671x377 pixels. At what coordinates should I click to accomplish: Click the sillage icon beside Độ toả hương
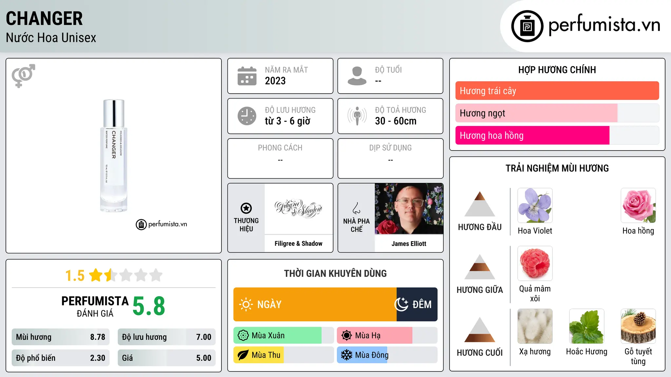point(357,116)
